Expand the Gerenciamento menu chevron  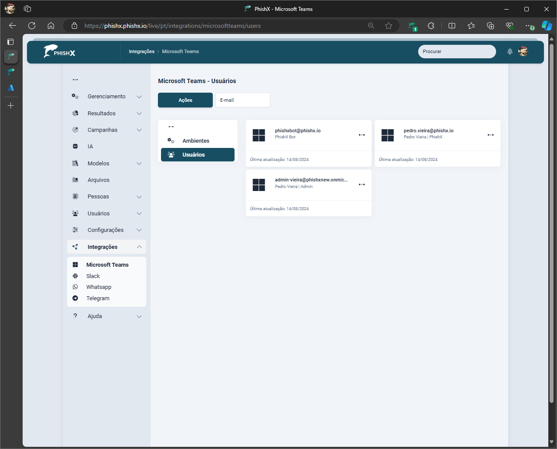pyautogui.click(x=139, y=97)
